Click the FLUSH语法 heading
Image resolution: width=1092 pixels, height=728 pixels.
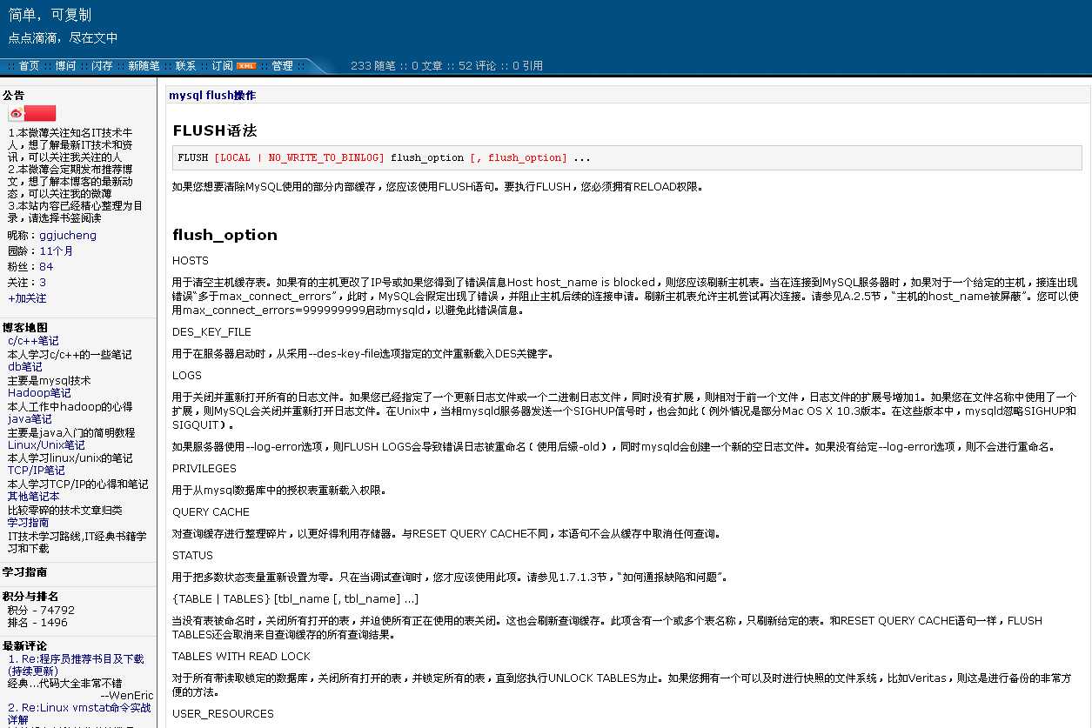point(214,131)
